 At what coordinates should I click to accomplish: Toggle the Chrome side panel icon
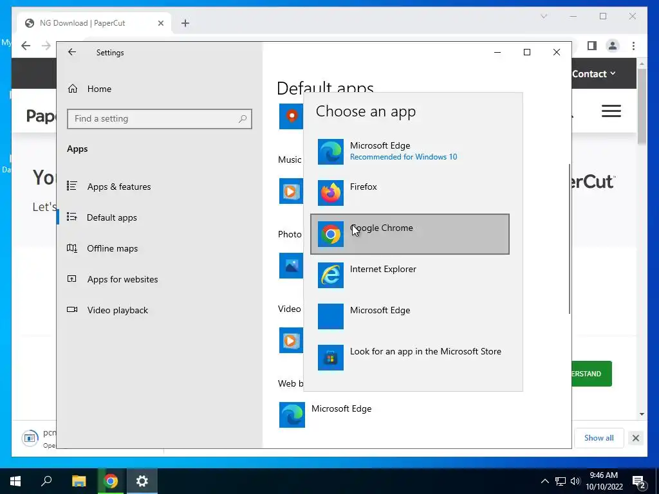coord(592,46)
